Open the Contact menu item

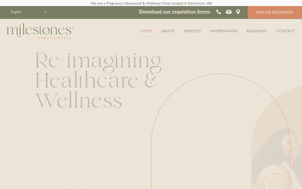[286, 31]
